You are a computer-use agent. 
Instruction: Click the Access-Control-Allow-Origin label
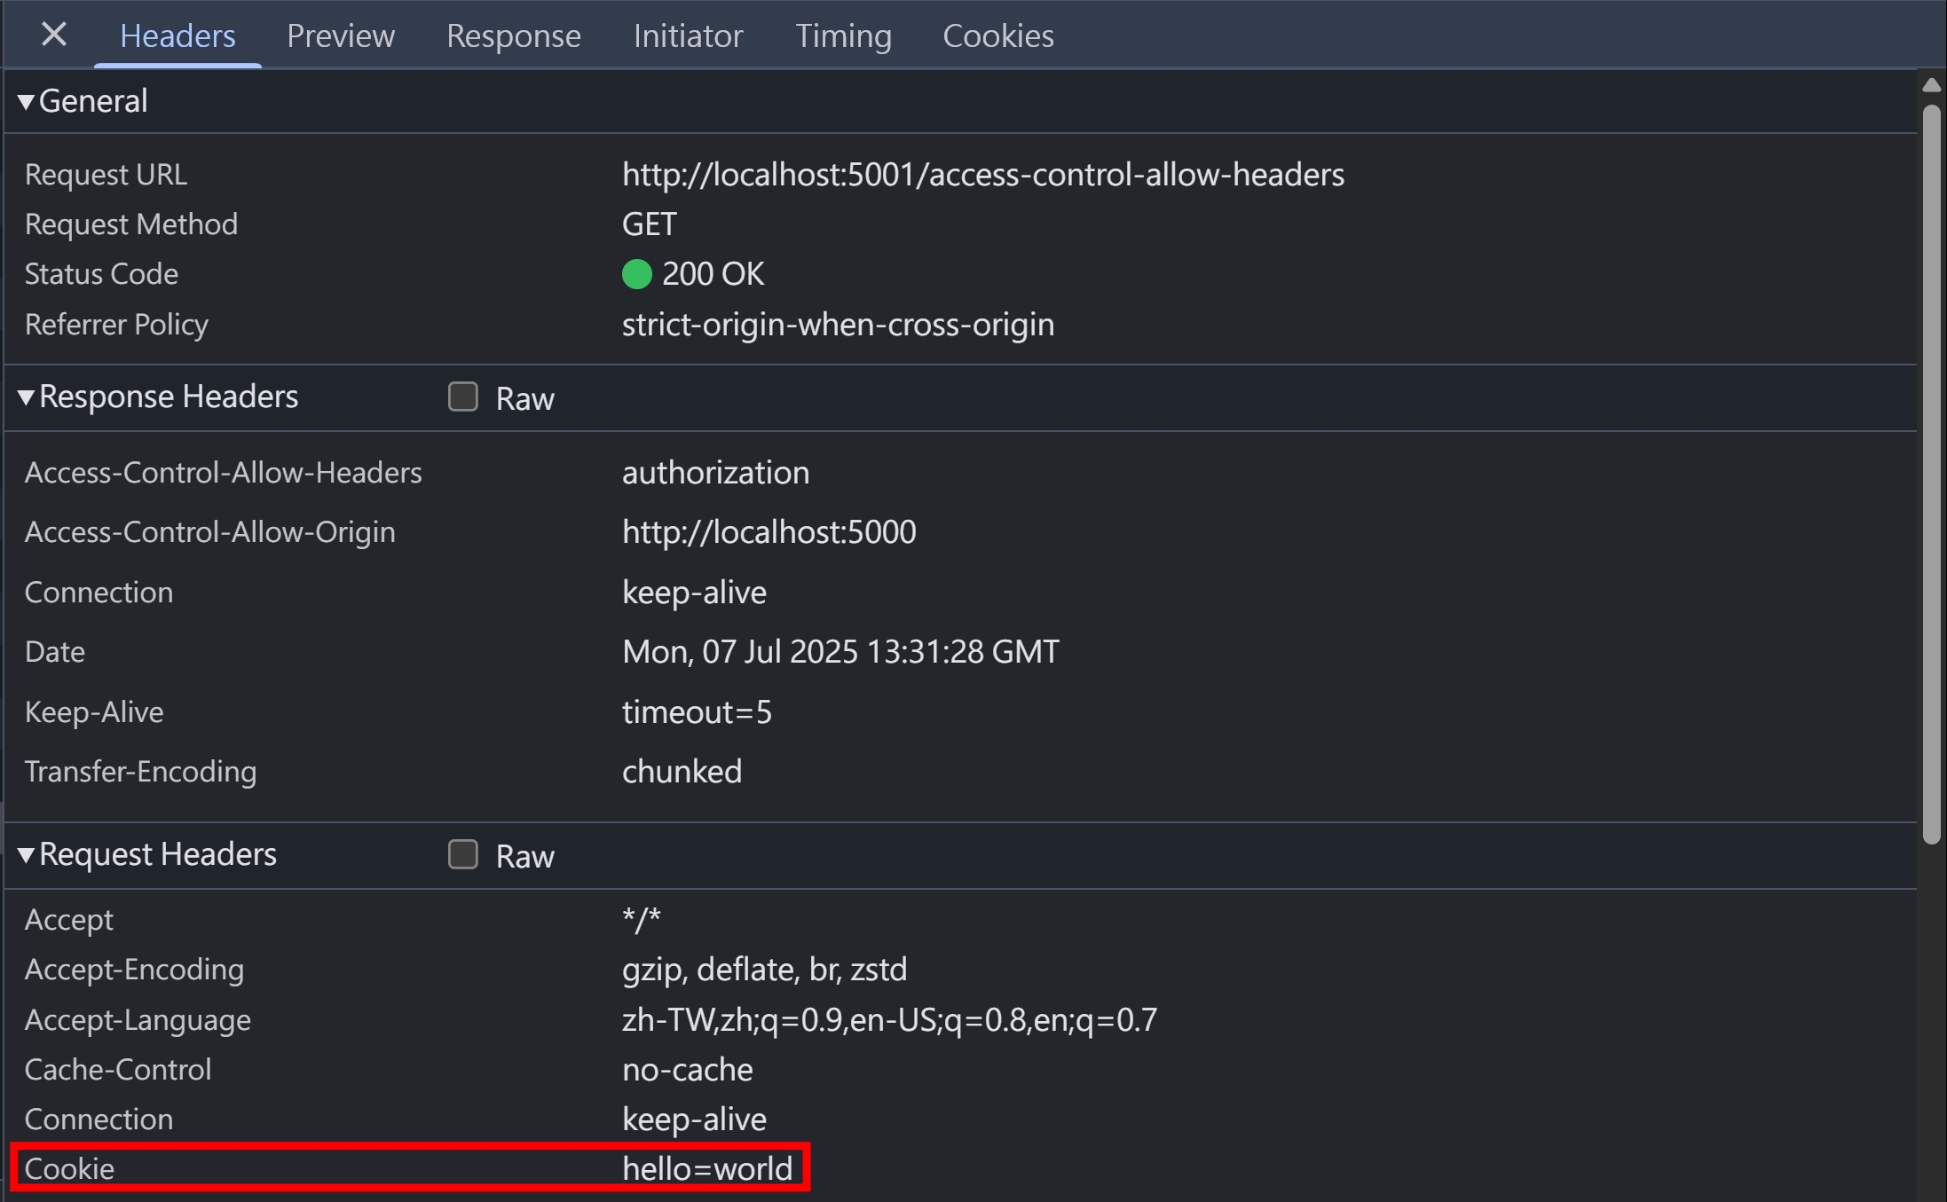[210, 532]
